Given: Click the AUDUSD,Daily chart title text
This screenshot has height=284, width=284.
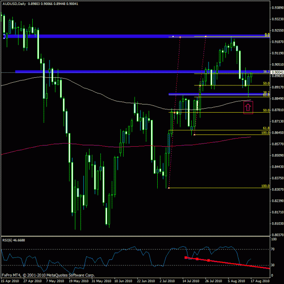Looking at the screenshot, I should point(14,4).
